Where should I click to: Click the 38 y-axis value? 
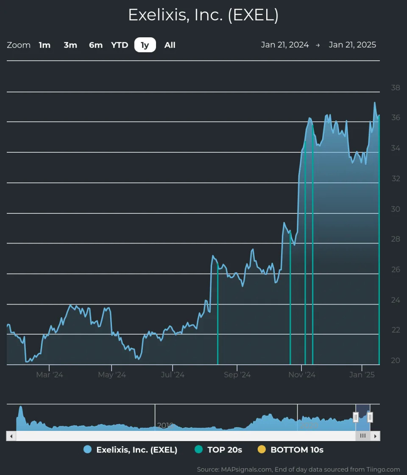click(x=396, y=87)
